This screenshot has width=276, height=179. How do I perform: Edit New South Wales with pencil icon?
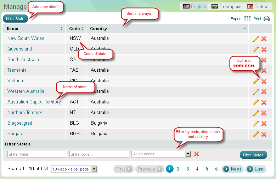(x=256, y=39)
